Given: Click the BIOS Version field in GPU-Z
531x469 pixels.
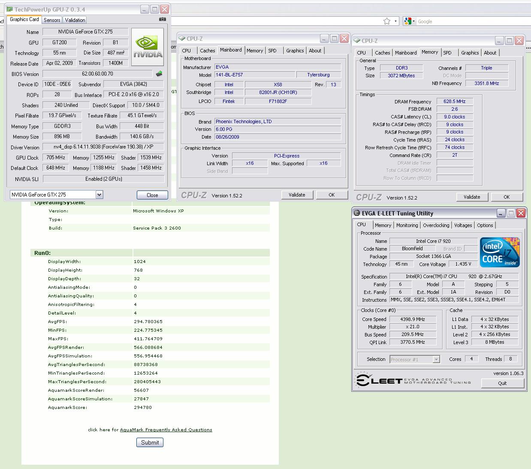Looking at the screenshot, I should pos(97,74).
